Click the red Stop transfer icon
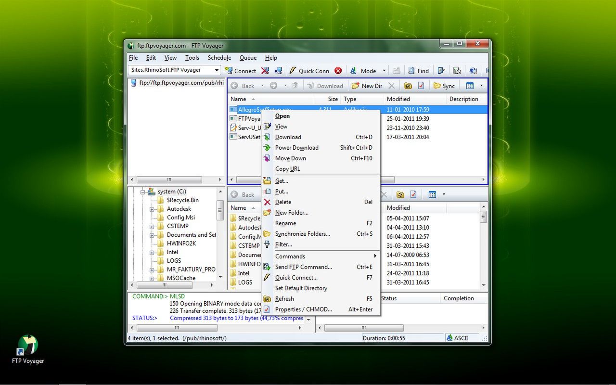The image size is (616, 385). click(338, 71)
